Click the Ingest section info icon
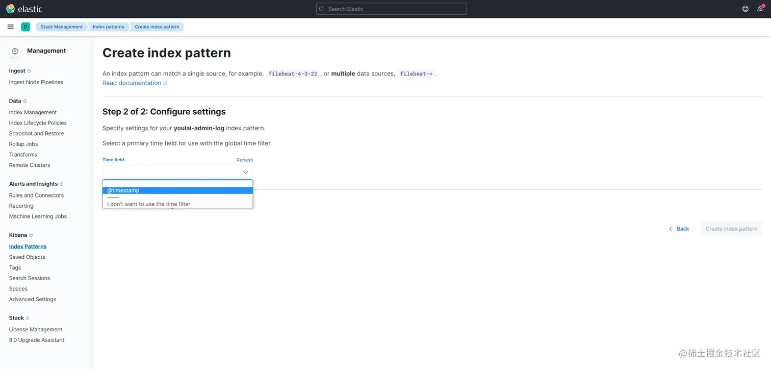This screenshot has height=369, width=771. pos(29,71)
